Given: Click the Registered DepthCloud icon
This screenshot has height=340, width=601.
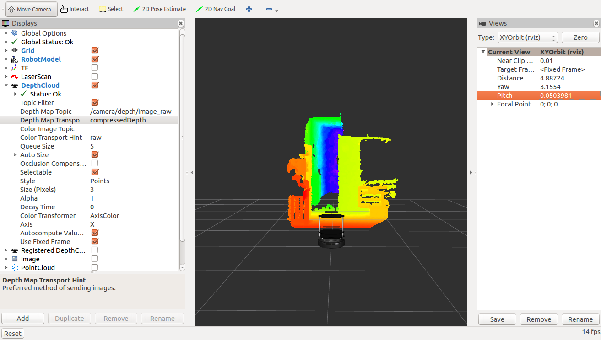Looking at the screenshot, I should coord(15,250).
